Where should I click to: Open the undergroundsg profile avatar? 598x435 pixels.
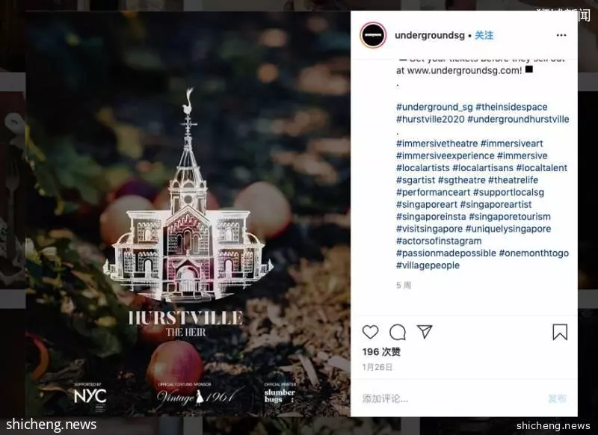[x=373, y=35]
